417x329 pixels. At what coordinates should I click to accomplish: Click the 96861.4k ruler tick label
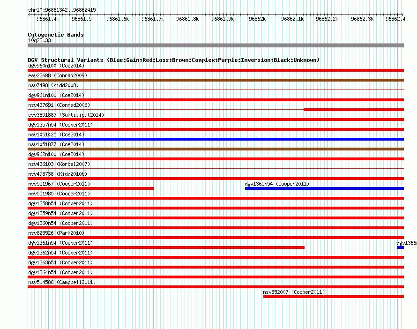click(x=48, y=19)
